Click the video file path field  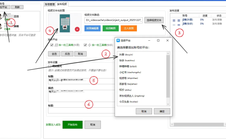pyautogui.click(x=114, y=20)
